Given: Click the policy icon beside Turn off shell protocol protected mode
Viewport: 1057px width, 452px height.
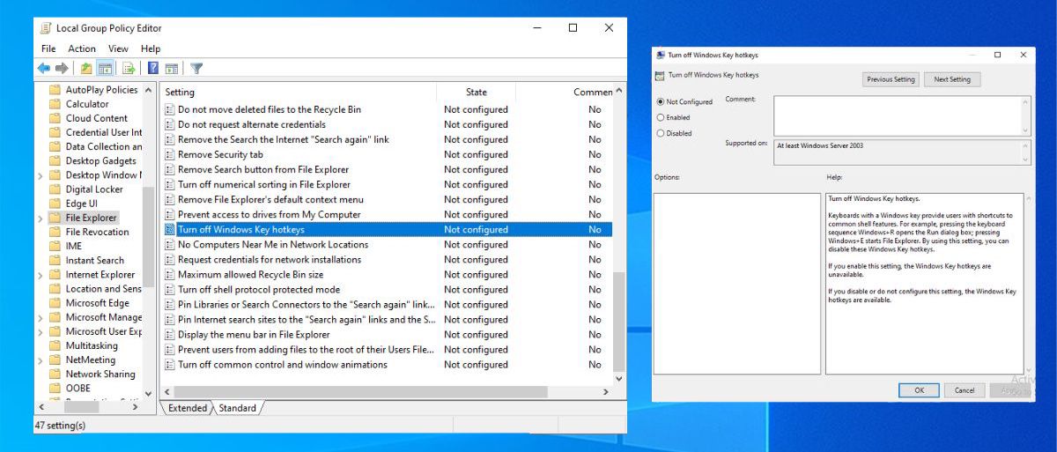Looking at the screenshot, I should [x=170, y=289].
